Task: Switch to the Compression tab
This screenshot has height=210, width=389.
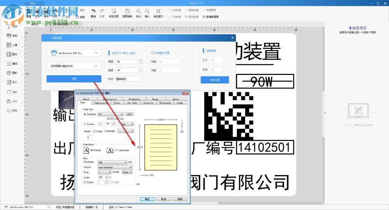Action: pos(100,103)
